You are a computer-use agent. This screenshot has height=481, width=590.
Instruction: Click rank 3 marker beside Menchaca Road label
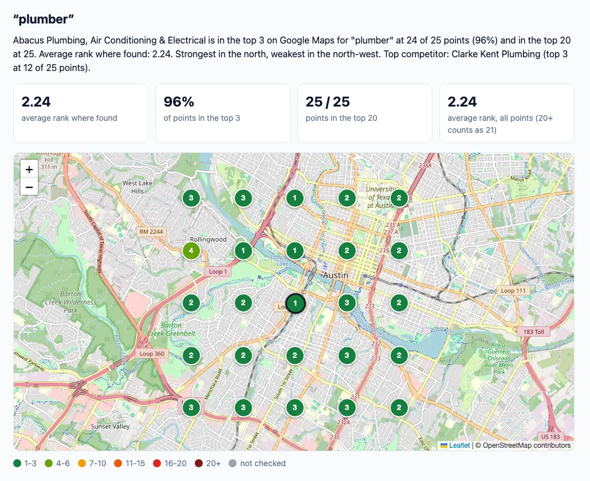[243, 408]
